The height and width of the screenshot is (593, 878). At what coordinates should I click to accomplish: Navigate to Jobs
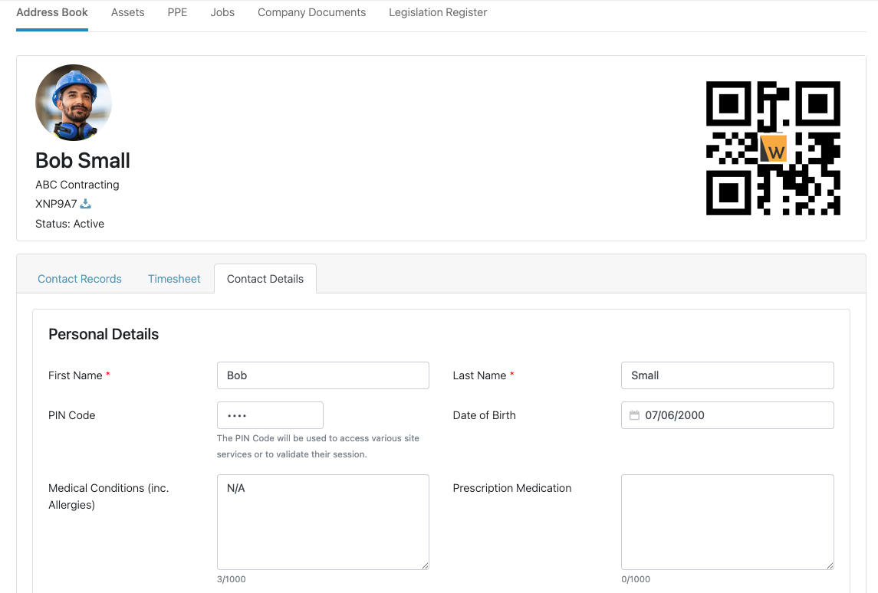[x=222, y=12]
